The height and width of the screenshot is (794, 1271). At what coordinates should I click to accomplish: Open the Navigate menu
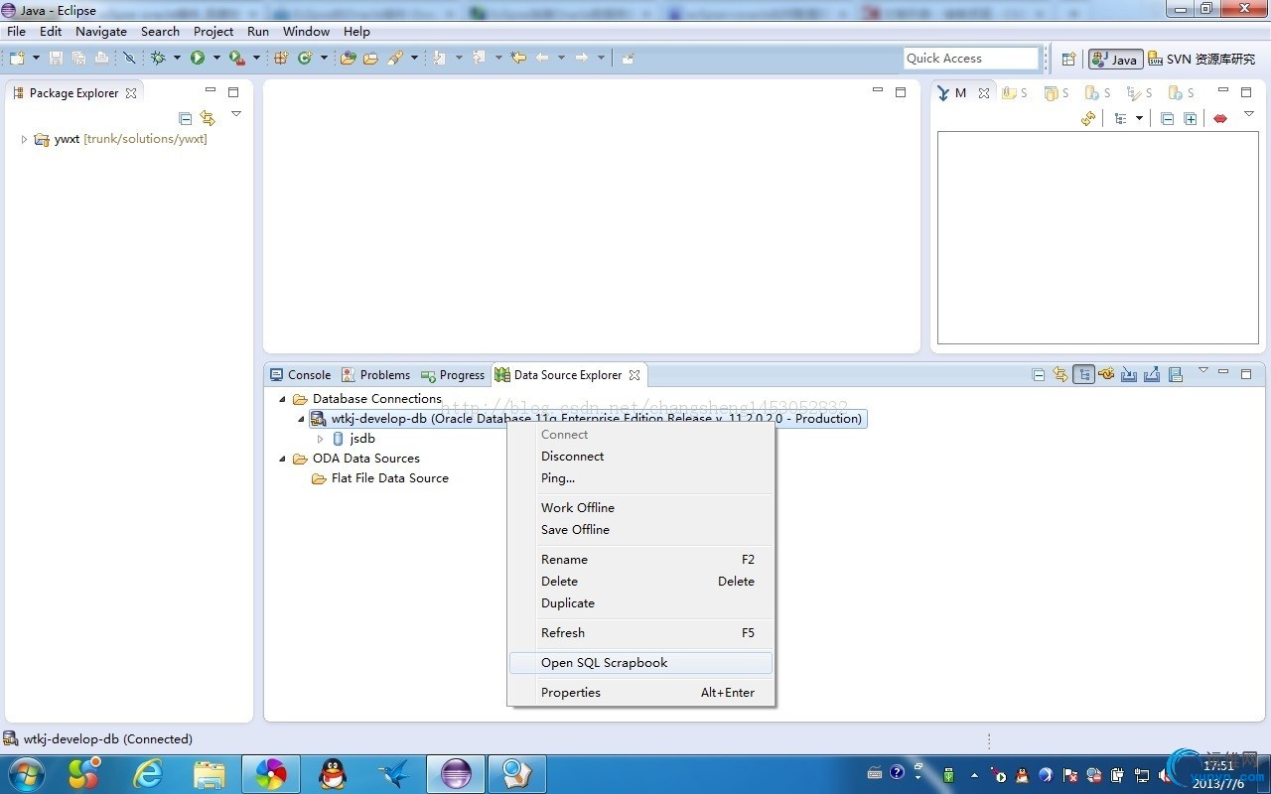click(101, 31)
